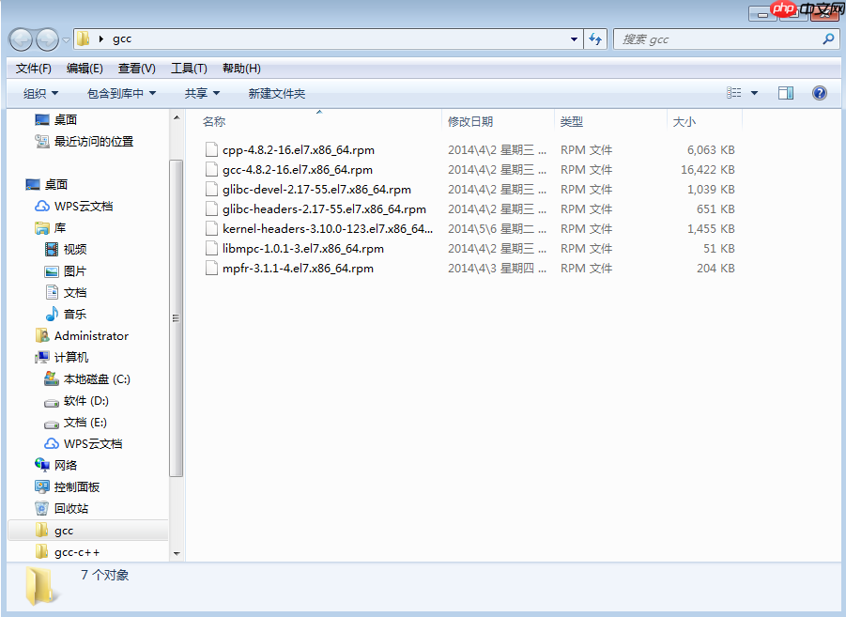Image resolution: width=846 pixels, height=617 pixels.
Task: Click the 控制面板 icon in sidebar
Action: [x=69, y=486]
